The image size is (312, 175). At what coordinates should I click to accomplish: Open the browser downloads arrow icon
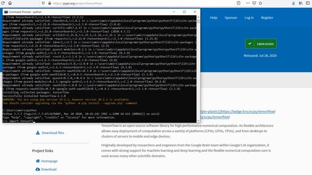pyautogui.click(x=293, y=3)
